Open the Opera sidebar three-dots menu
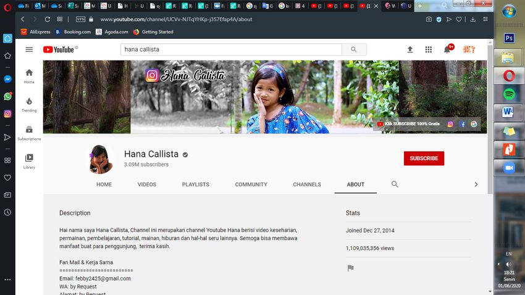The width and height of the screenshot is (525, 295). 7,280
